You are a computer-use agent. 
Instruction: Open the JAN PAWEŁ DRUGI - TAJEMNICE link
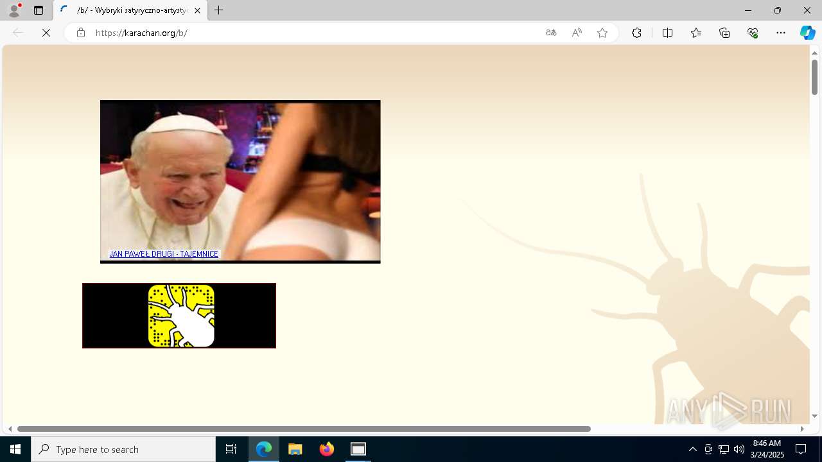[x=164, y=254]
